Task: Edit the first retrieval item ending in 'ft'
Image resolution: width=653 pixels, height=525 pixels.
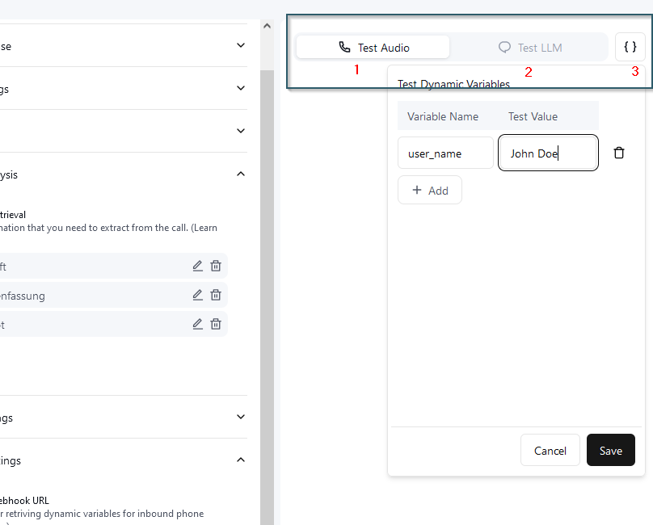Action: 197,266
